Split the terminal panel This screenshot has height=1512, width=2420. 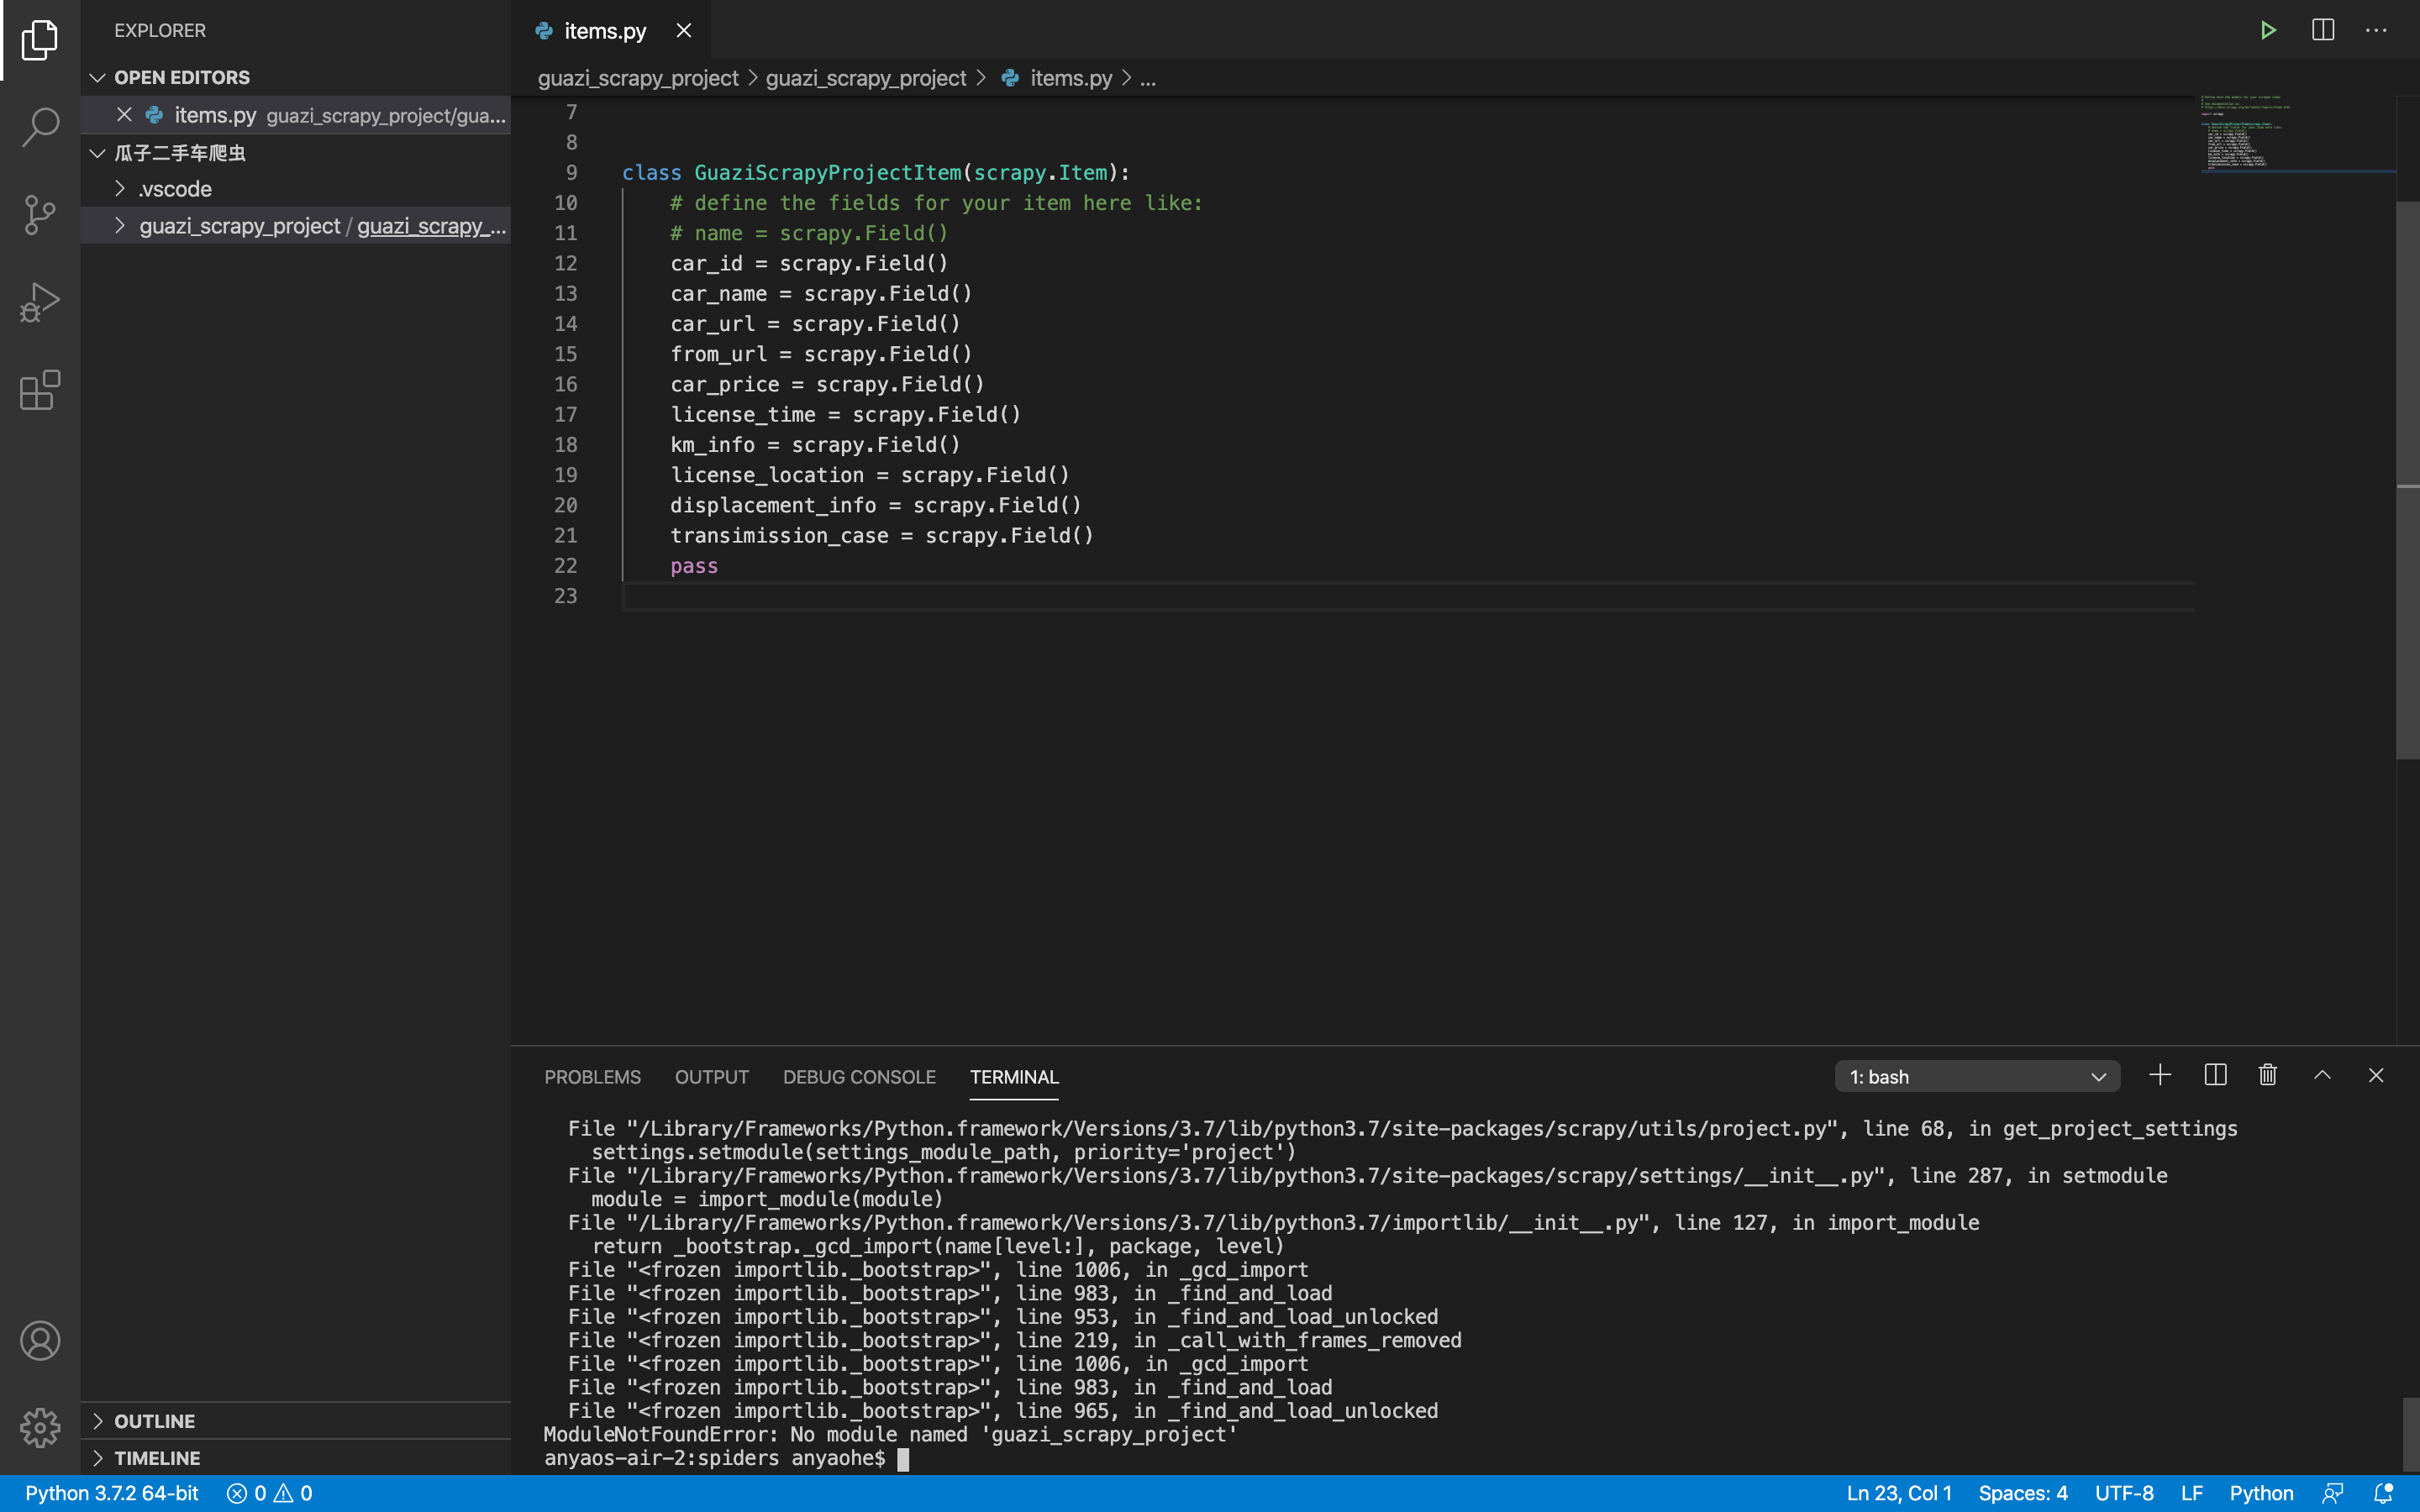(2215, 1076)
